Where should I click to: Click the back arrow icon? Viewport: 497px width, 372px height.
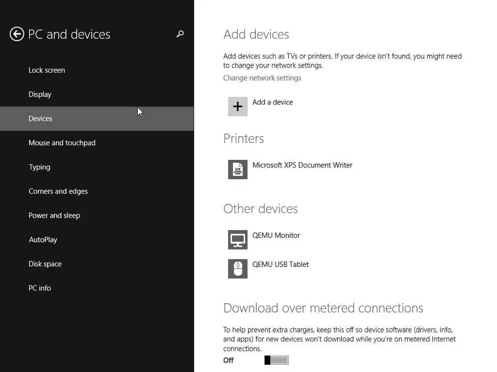(x=17, y=34)
